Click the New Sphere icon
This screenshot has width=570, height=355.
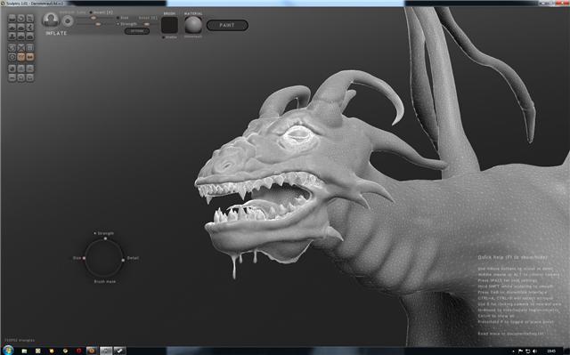tap(12, 69)
